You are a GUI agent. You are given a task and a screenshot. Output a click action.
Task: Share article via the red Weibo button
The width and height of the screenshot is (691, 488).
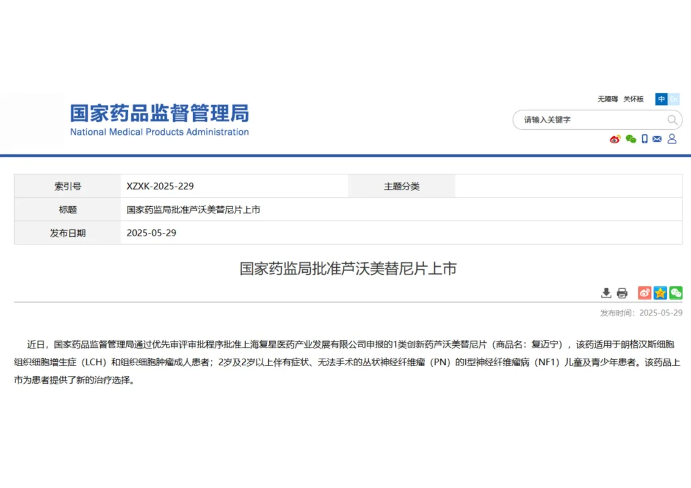[645, 293]
